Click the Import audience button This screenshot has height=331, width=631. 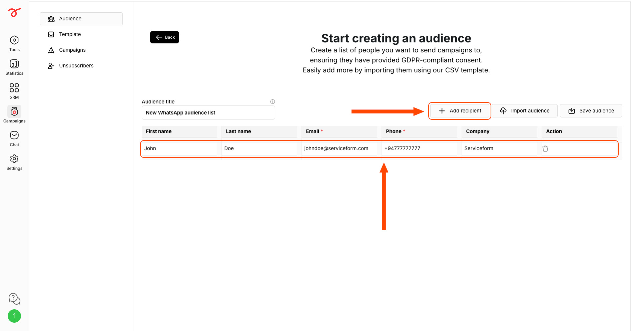(x=525, y=111)
